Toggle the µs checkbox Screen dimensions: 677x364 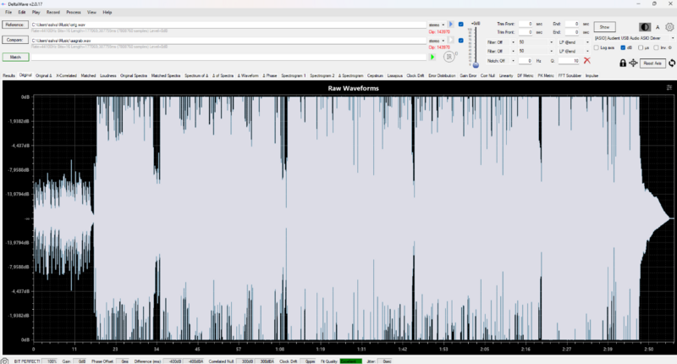(x=639, y=48)
